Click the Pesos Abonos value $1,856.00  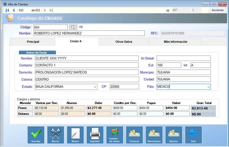(x=73, y=108)
